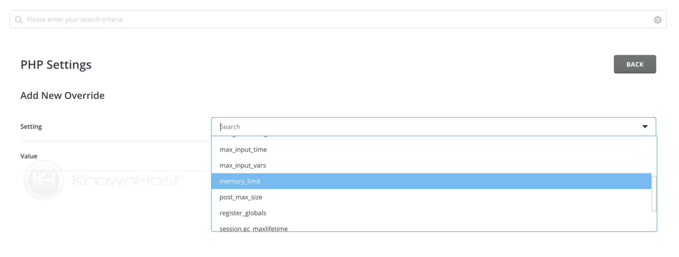Click the Value field label
Viewport: 679px width, 257px height.
(x=29, y=156)
